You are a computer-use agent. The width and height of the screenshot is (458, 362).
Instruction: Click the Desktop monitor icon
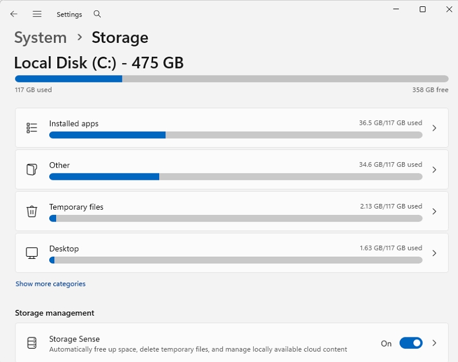point(32,253)
